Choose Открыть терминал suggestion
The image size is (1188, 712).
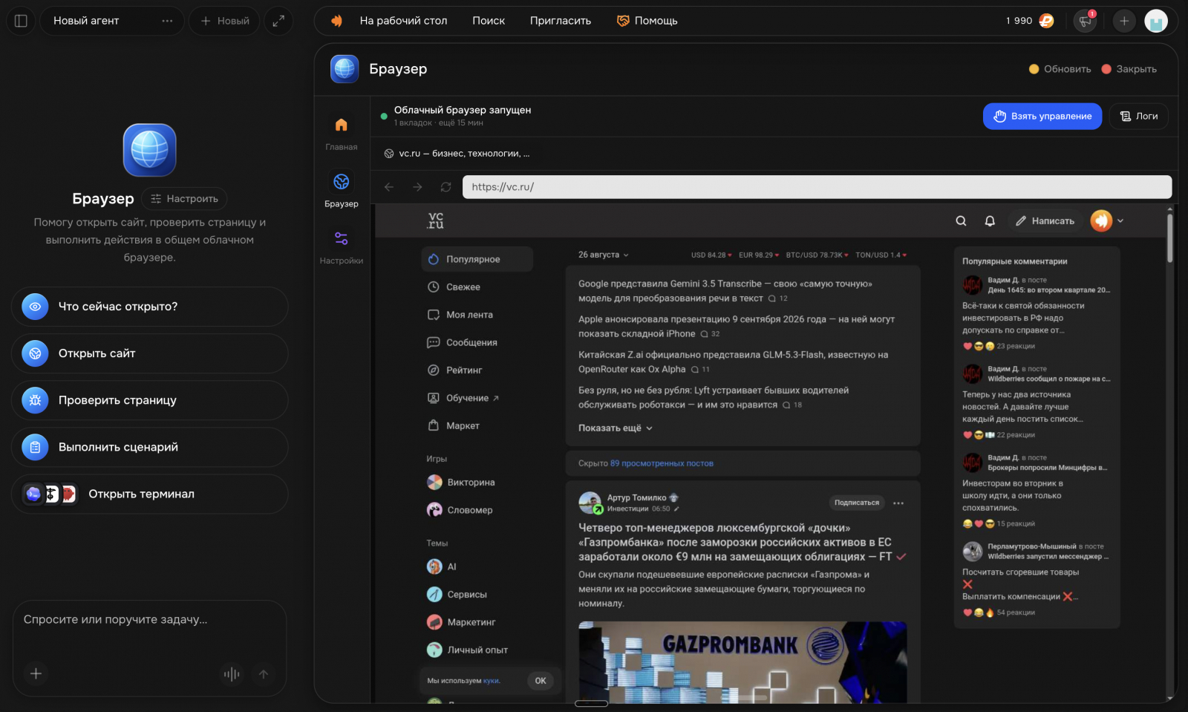point(150,494)
